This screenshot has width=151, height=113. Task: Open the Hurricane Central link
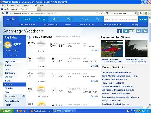[86, 24]
